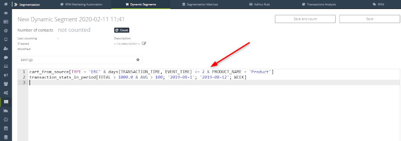Open the megaphone campaigns sidebar icon
Image resolution: width=401 pixels, height=141 pixels.
(6, 75)
